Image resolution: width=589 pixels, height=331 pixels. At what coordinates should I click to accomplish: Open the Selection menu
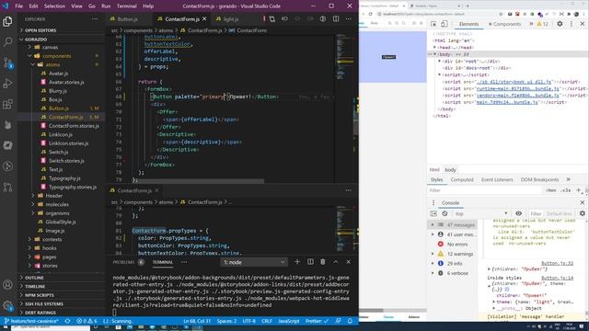(54, 6)
